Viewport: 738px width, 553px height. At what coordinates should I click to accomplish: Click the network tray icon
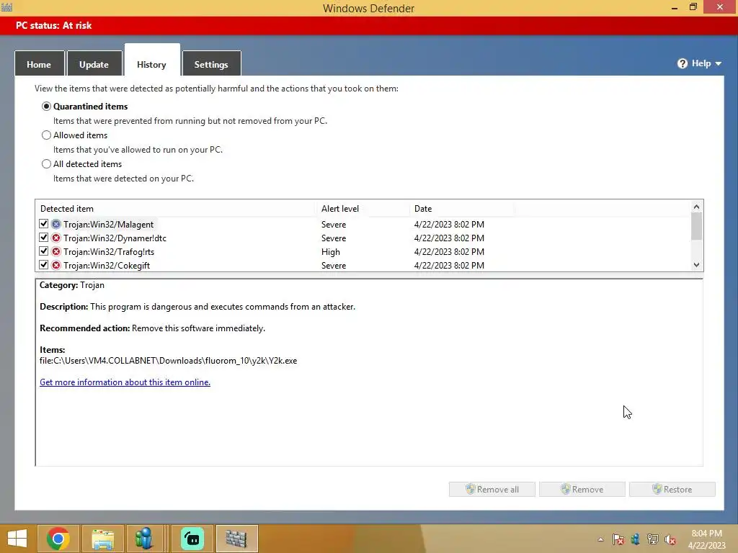click(653, 539)
